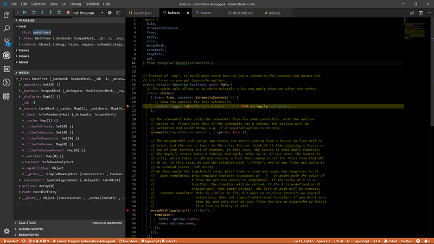
Task: Click the TypeScript language mode
Action: click(x=361, y=241)
